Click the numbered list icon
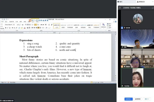This screenshot has height=102, width=154. (35, 25)
